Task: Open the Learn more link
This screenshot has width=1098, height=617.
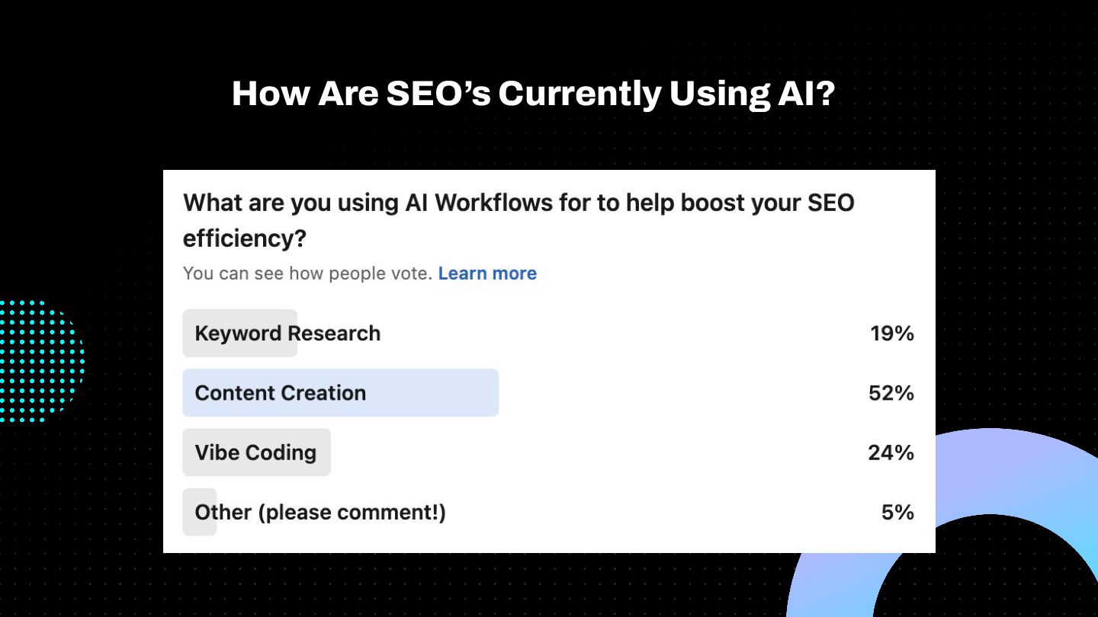Action: point(487,273)
